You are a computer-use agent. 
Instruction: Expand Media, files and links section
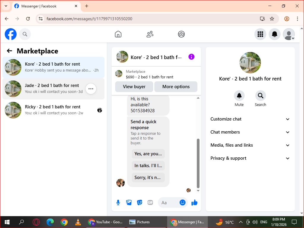(250, 145)
